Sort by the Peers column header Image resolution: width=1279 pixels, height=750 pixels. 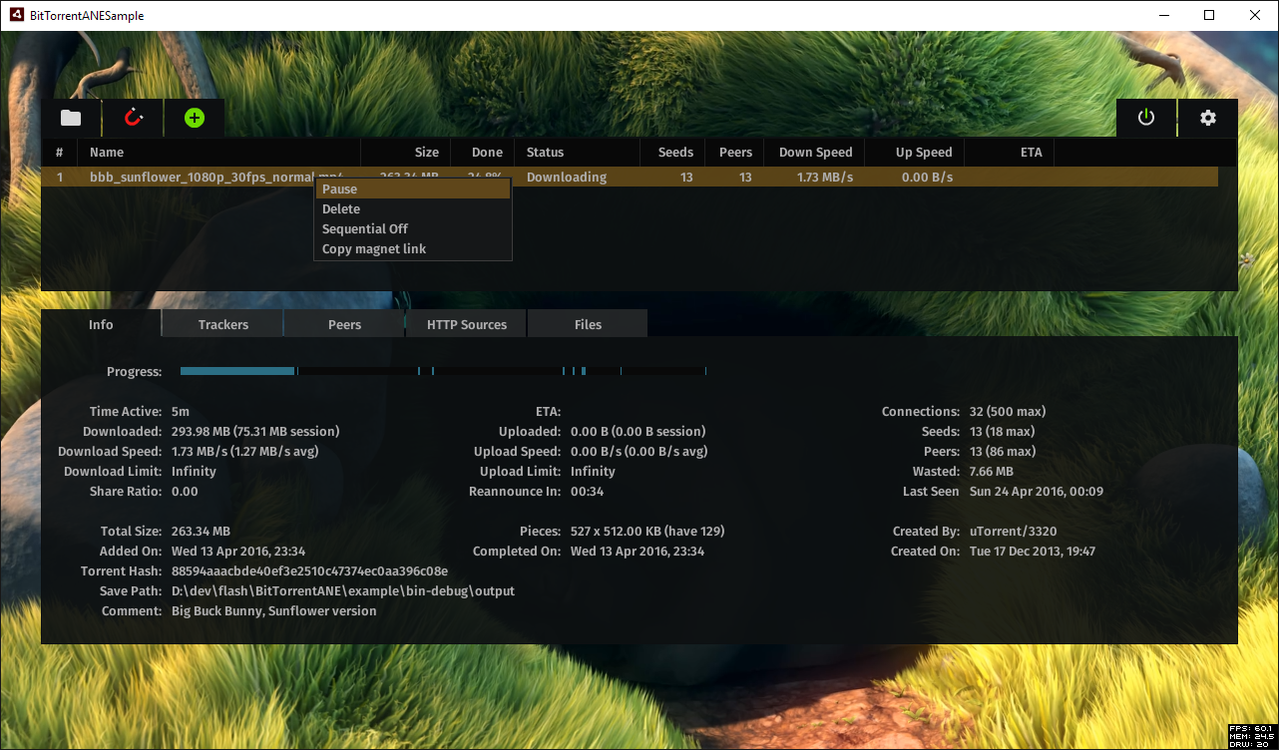[x=734, y=153]
